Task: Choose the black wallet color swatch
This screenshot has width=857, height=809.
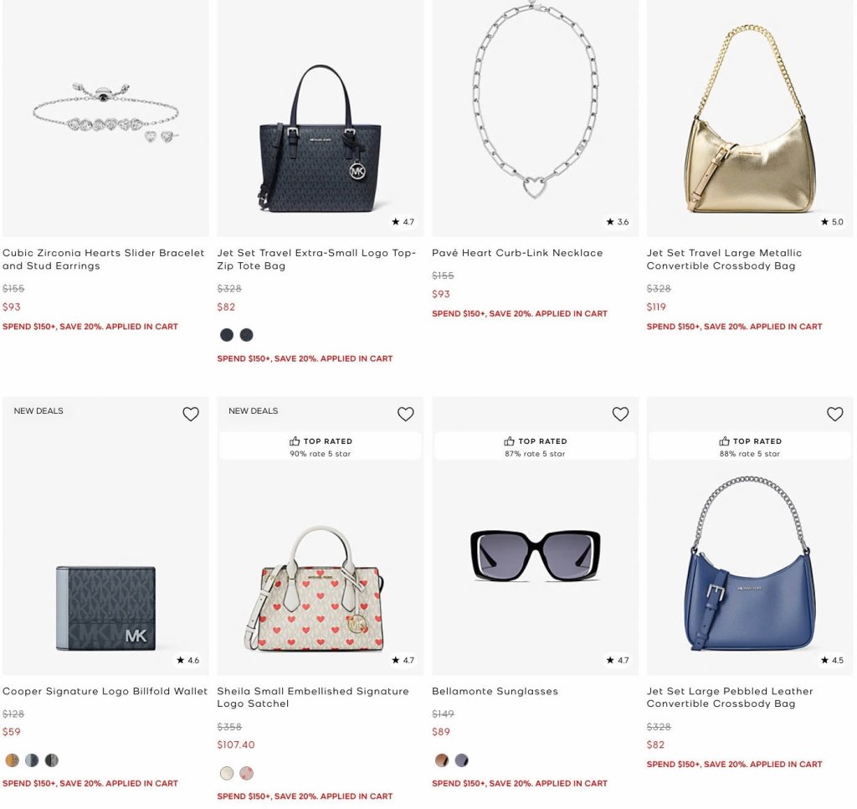Action: (x=51, y=760)
